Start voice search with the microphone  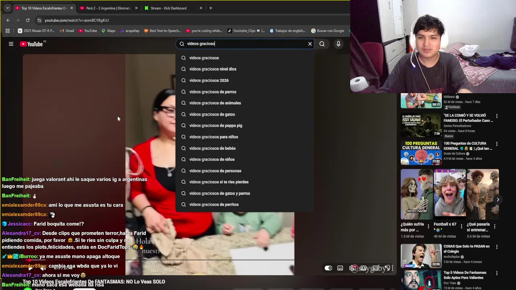[x=339, y=44]
